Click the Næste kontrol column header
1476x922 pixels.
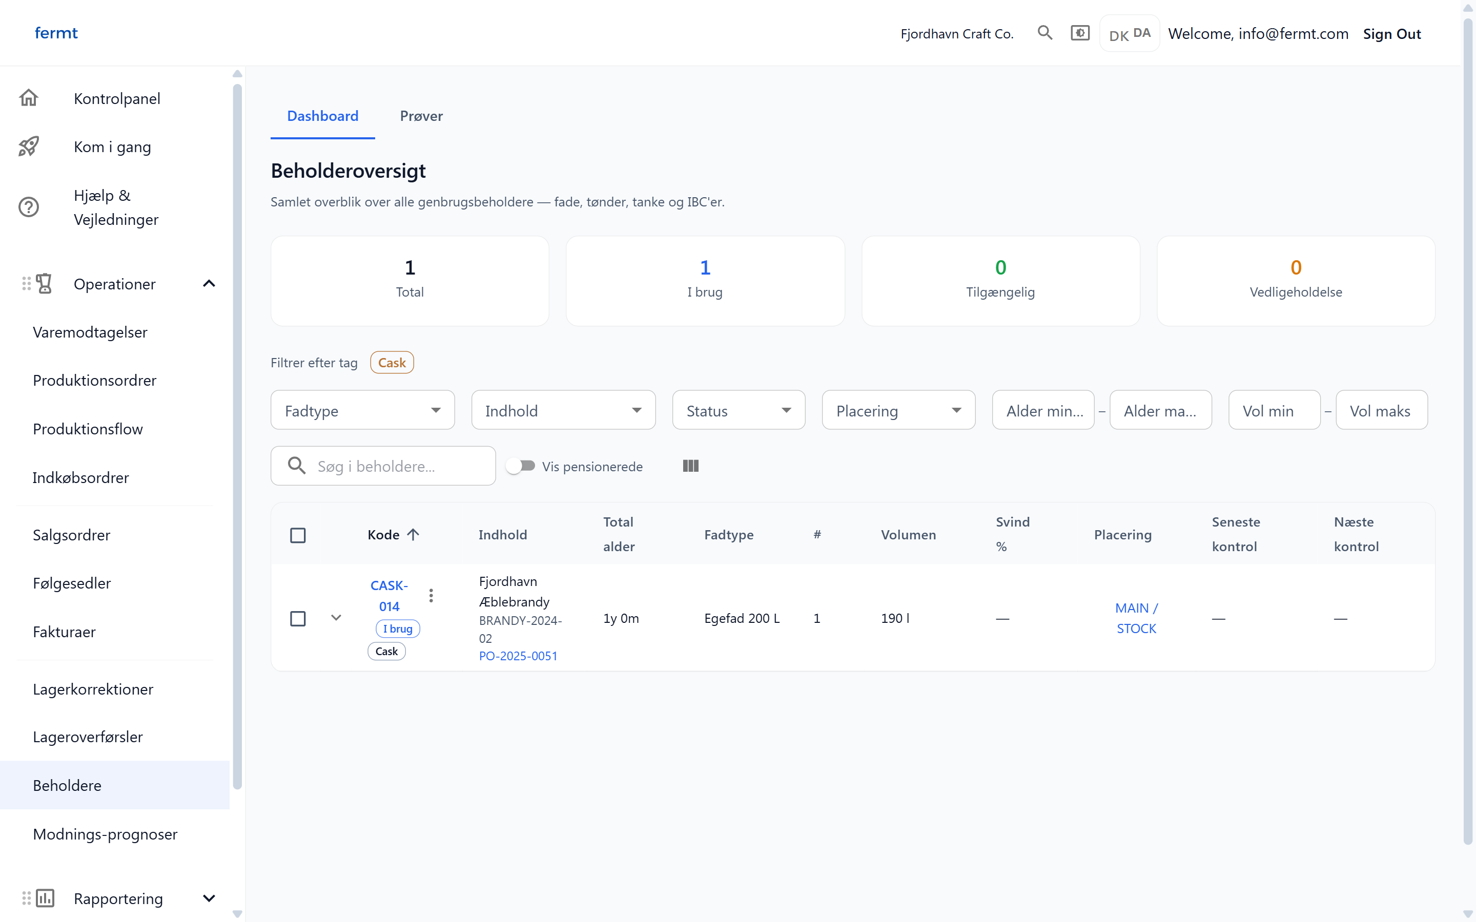click(1356, 534)
